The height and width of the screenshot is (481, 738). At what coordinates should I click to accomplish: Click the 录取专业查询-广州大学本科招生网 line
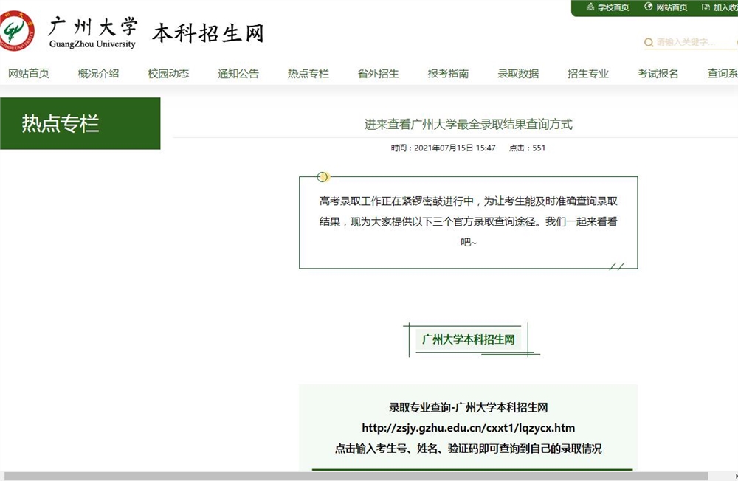coord(469,407)
